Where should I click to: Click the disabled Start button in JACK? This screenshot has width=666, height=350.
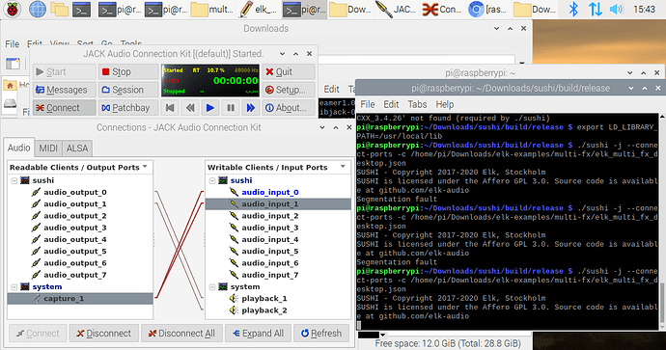coord(64,71)
